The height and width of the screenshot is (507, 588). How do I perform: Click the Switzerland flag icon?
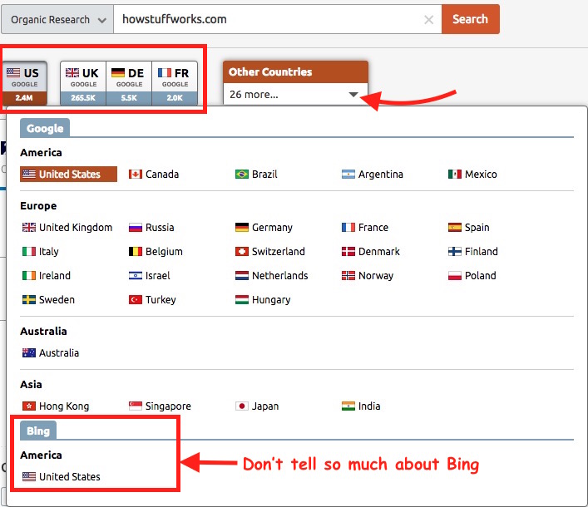[x=242, y=252]
